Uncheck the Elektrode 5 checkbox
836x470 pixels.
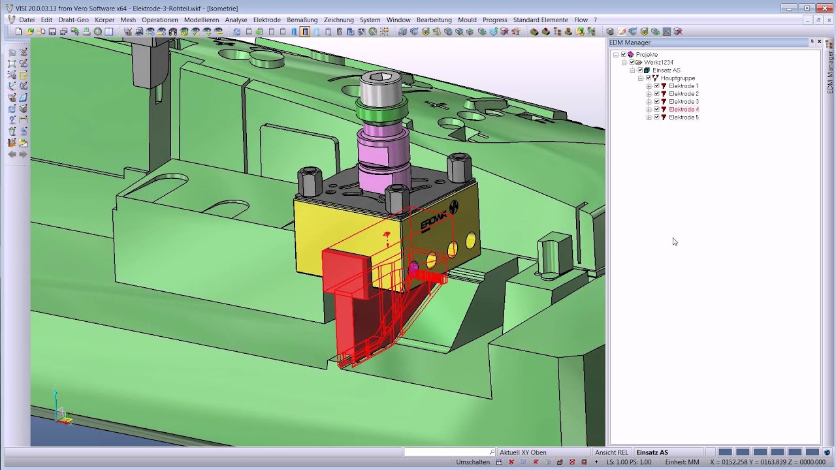coord(656,117)
